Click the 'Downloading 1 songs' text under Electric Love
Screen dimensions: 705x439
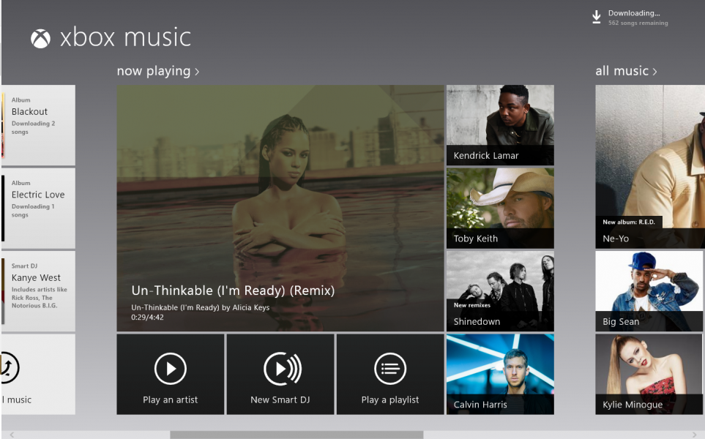pos(33,211)
